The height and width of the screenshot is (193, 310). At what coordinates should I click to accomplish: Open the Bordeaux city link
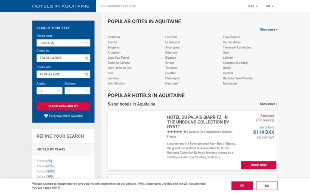point(114,37)
